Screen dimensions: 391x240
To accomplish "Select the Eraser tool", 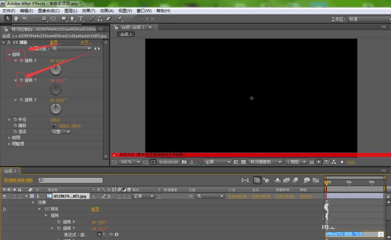I will pos(109,18).
